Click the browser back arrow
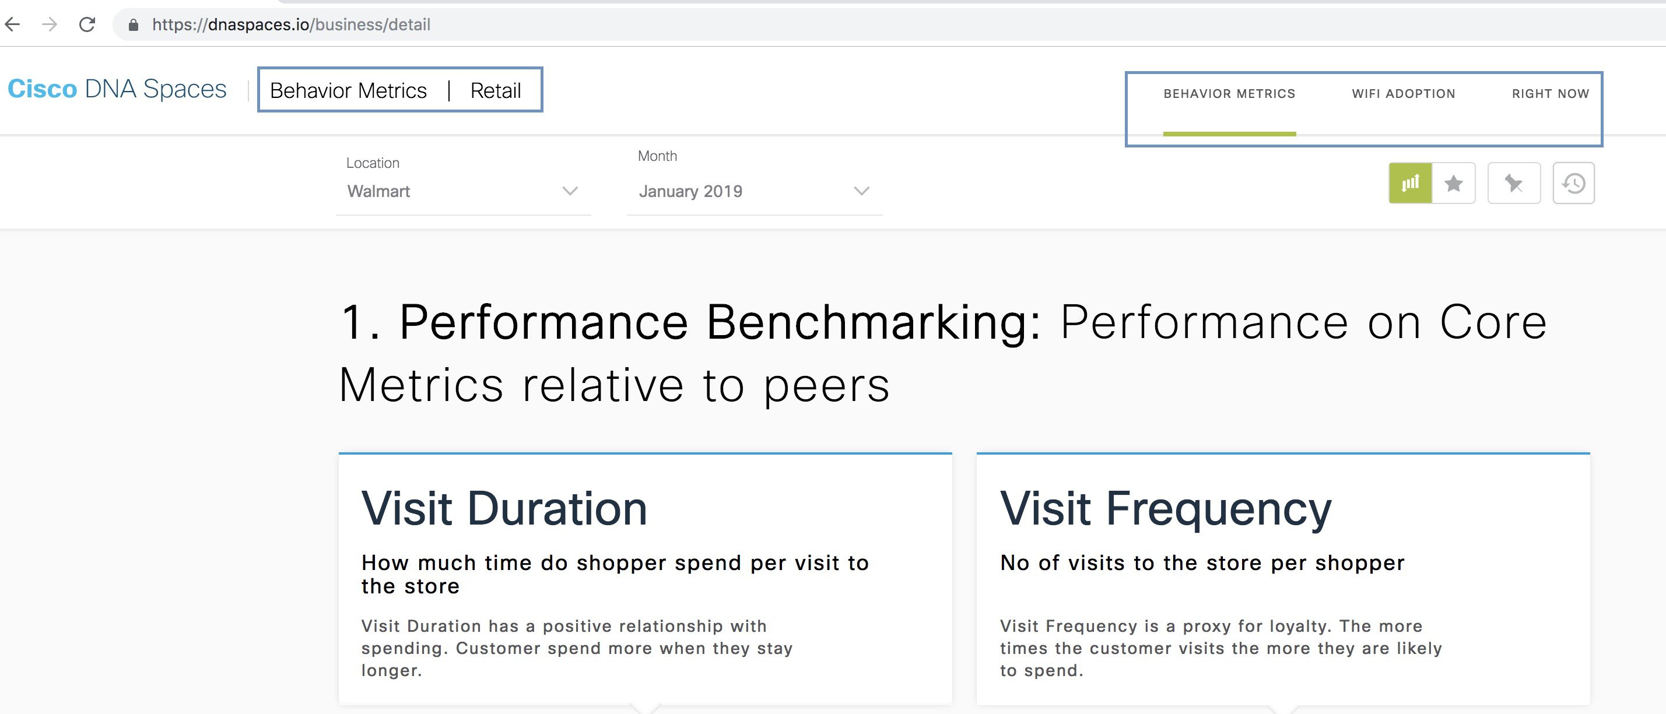1666x714 pixels. coord(12,24)
